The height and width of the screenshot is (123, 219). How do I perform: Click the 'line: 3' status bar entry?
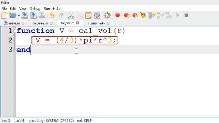pos(5,121)
